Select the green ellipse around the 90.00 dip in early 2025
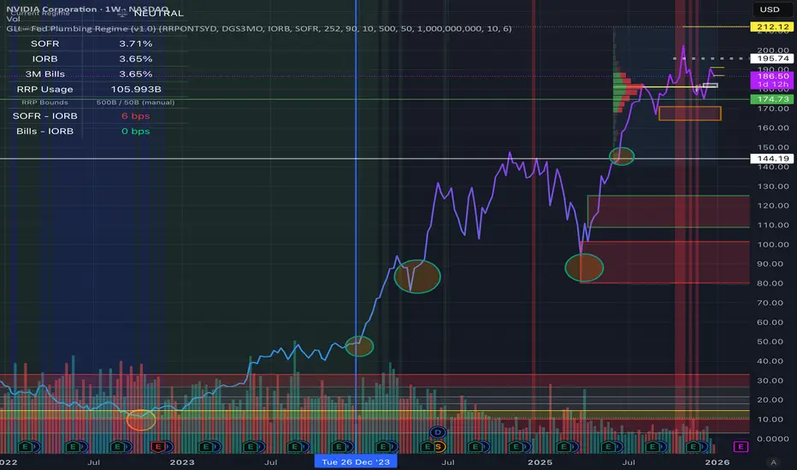Viewport: 797px width, 470px height. pyautogui.click(x=584, y=267)
